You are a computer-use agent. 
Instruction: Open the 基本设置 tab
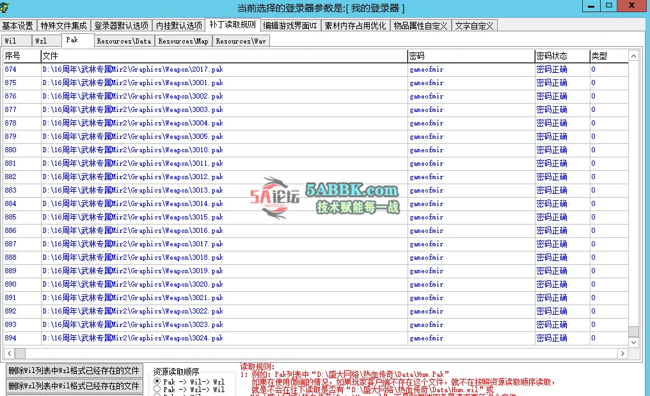(x=18, y=26)
